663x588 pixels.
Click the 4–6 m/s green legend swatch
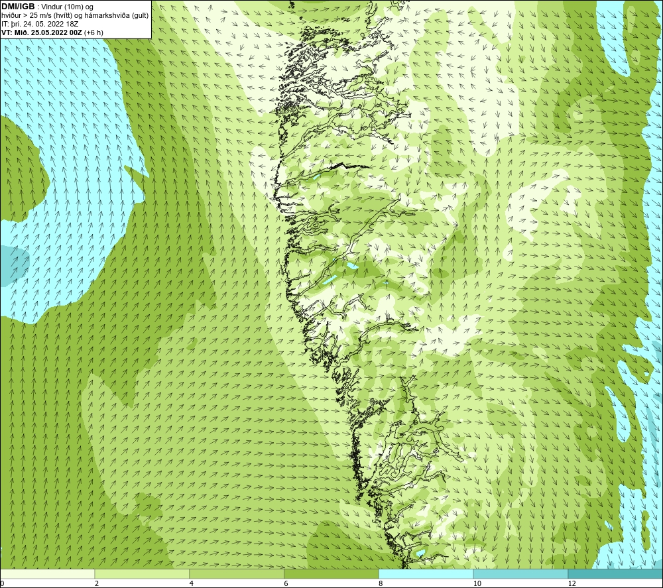pos(237,573)
